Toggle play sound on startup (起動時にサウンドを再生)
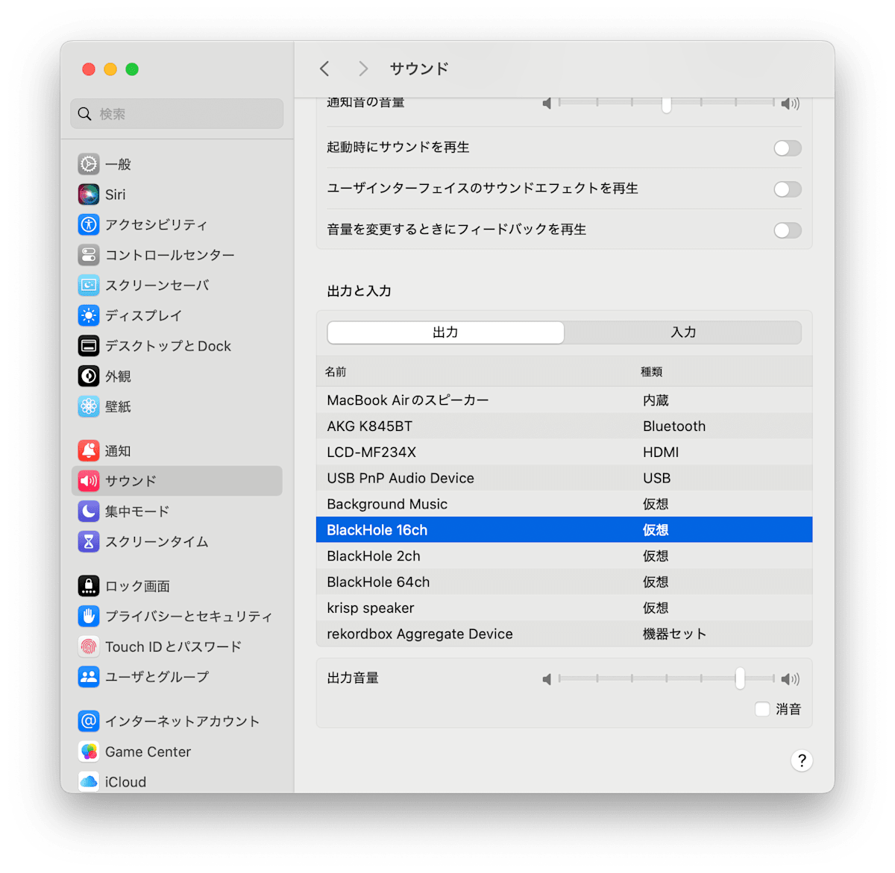The height and width of the screenshot is (873, 895). pyautogui.click(x=788, y=148)
